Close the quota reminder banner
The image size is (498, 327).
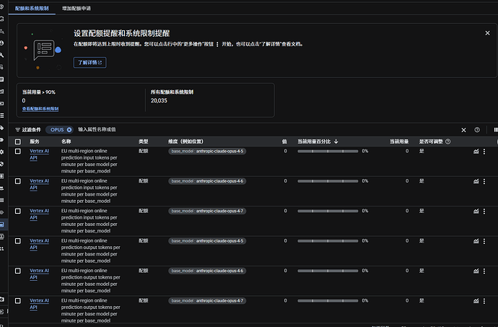[487, 33]
